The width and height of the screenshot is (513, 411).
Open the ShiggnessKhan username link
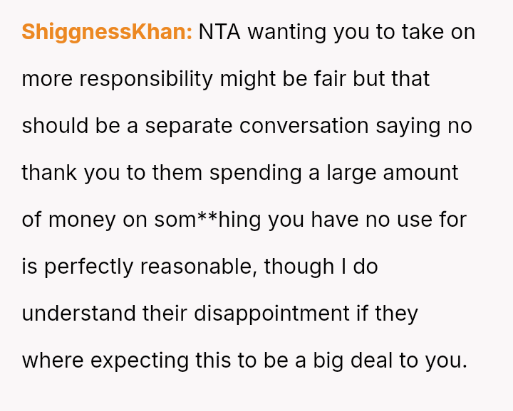pyautogui.click(x=107, y=32)
